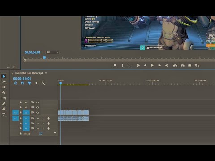
Task: Lock audio track A2
Action: [21, 123]
